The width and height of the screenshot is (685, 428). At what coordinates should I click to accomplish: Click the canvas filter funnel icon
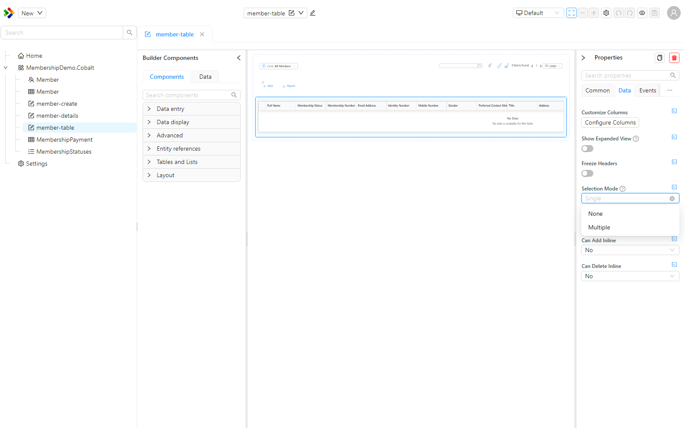click(490, 65)
